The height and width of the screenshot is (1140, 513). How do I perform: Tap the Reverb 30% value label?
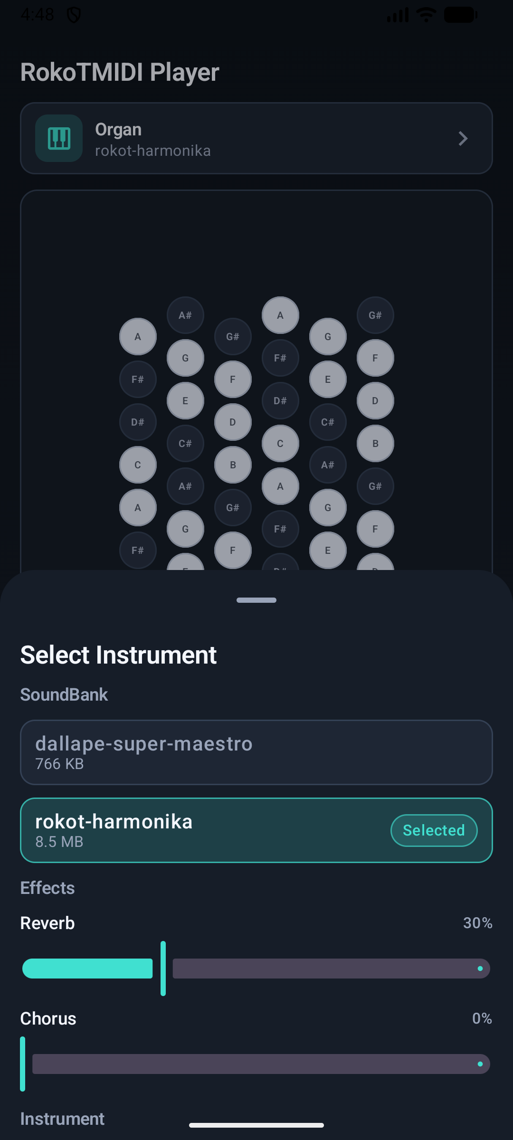click(477, 923)
